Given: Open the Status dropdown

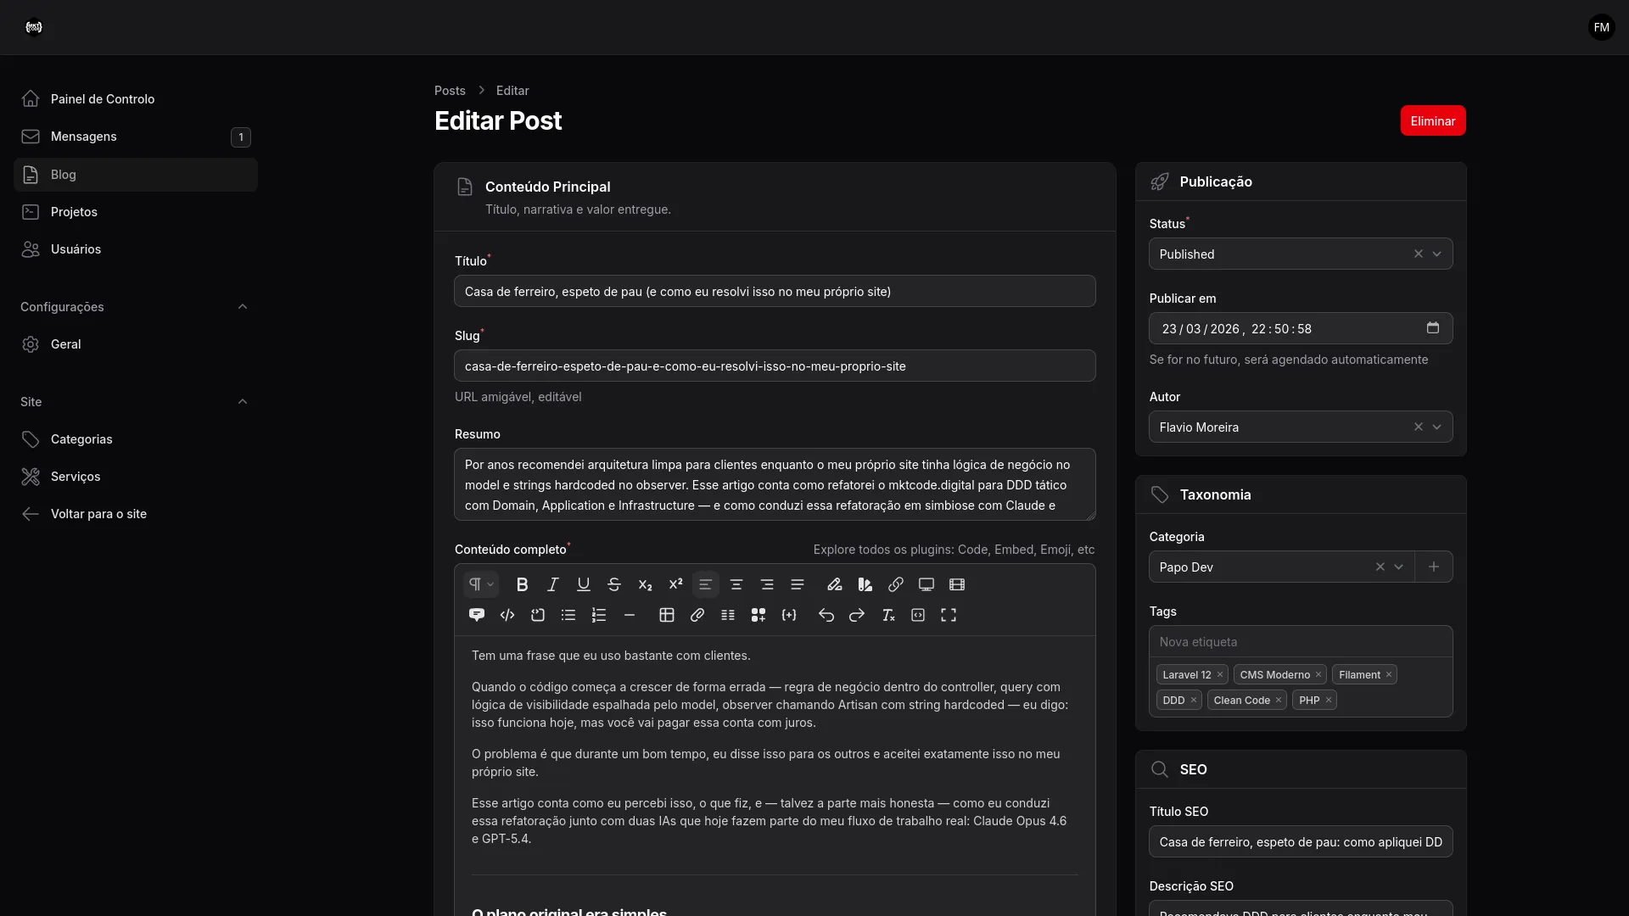Looking at the screenshot, I should (x=1437, y=254).
